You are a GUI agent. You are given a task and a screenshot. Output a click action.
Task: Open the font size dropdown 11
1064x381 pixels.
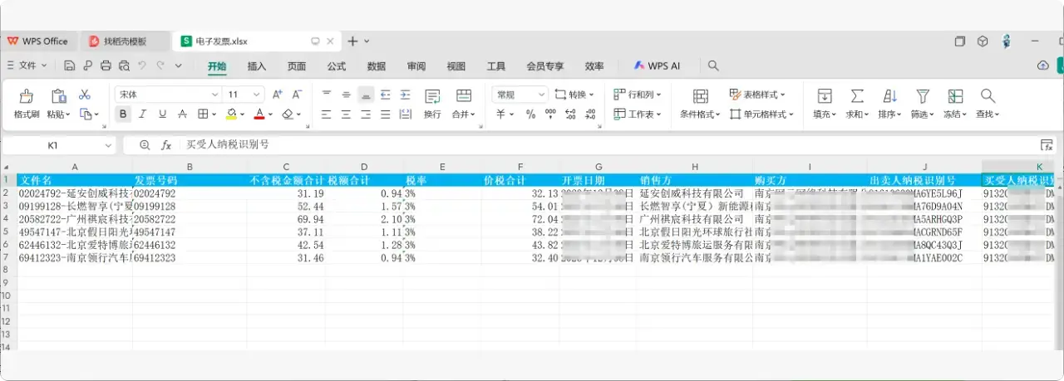click(257, 95)
